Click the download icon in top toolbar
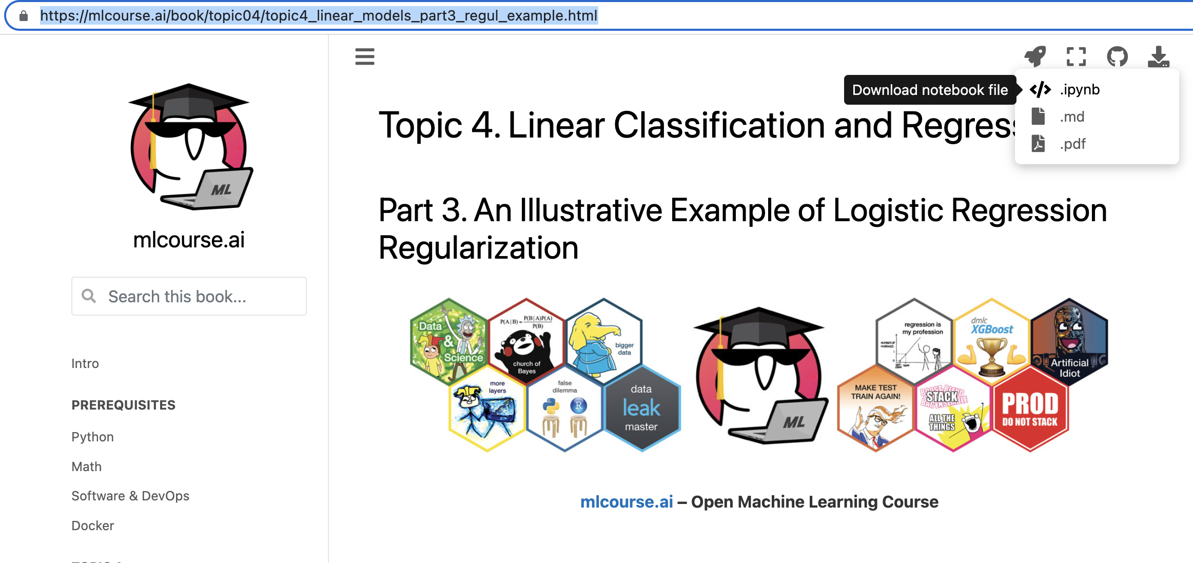 1159,56
